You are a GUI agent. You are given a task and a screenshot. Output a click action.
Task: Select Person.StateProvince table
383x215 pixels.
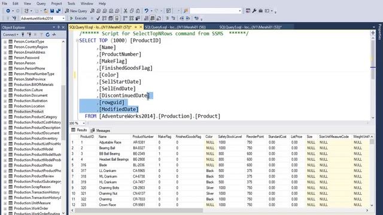[29, 79]
